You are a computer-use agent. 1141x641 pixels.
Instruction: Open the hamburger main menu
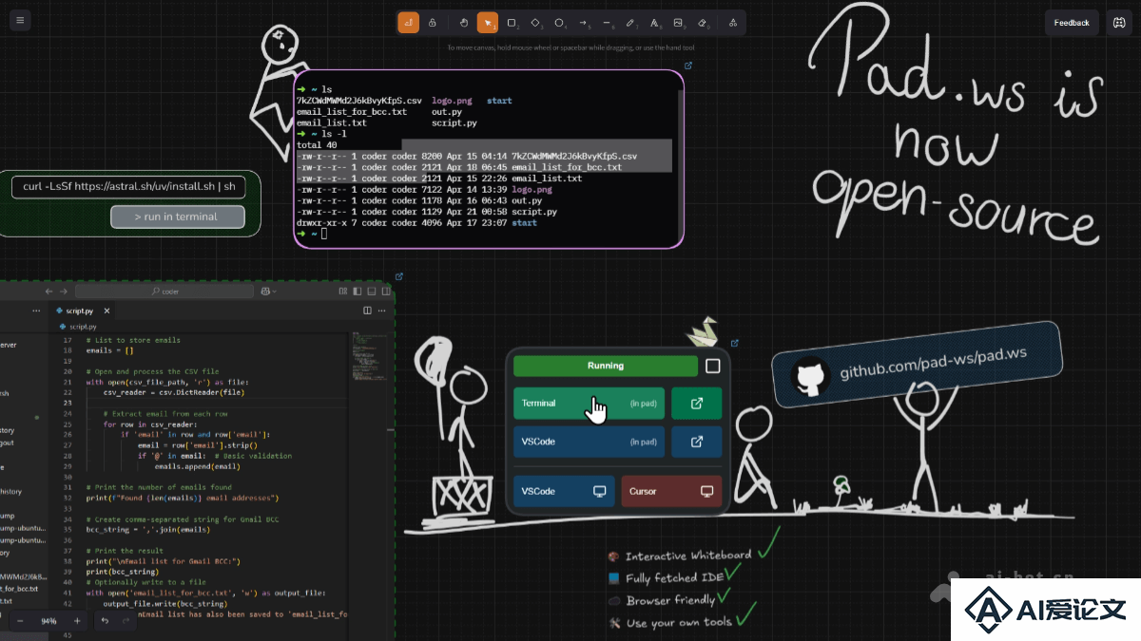(x=19, y=20)
